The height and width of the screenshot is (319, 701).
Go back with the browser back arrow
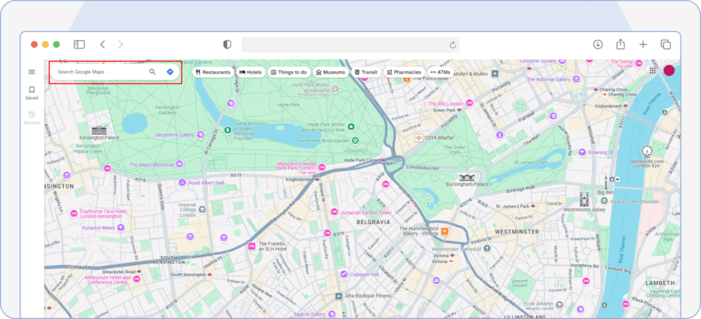coord(103,44)
